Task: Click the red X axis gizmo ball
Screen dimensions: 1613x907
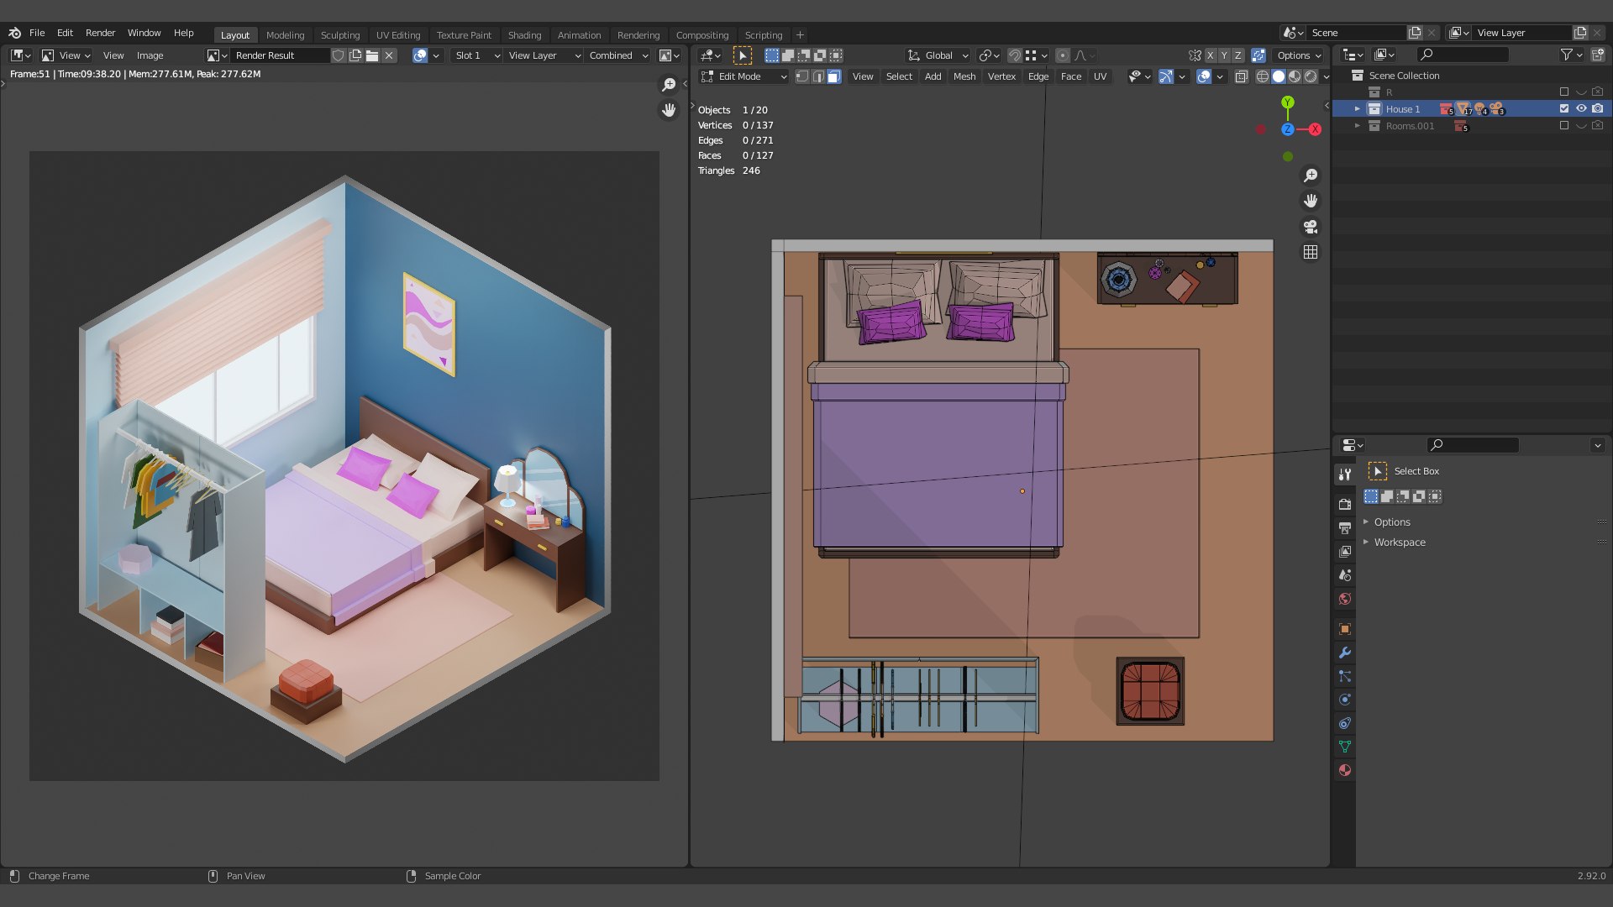Action: coord(1315,129)
